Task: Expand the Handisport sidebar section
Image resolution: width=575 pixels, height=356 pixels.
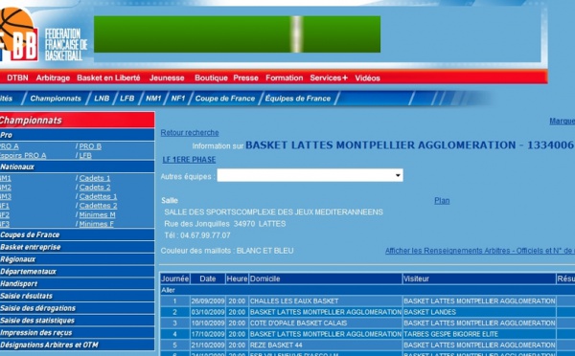Action: point(77,283)
